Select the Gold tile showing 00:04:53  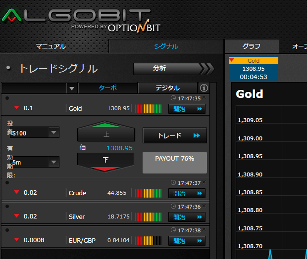254,69
